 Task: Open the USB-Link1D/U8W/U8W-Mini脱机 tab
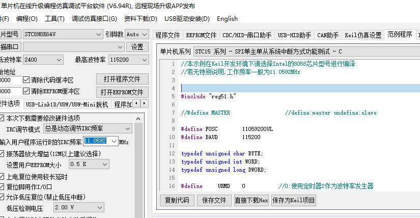(67, 104)
